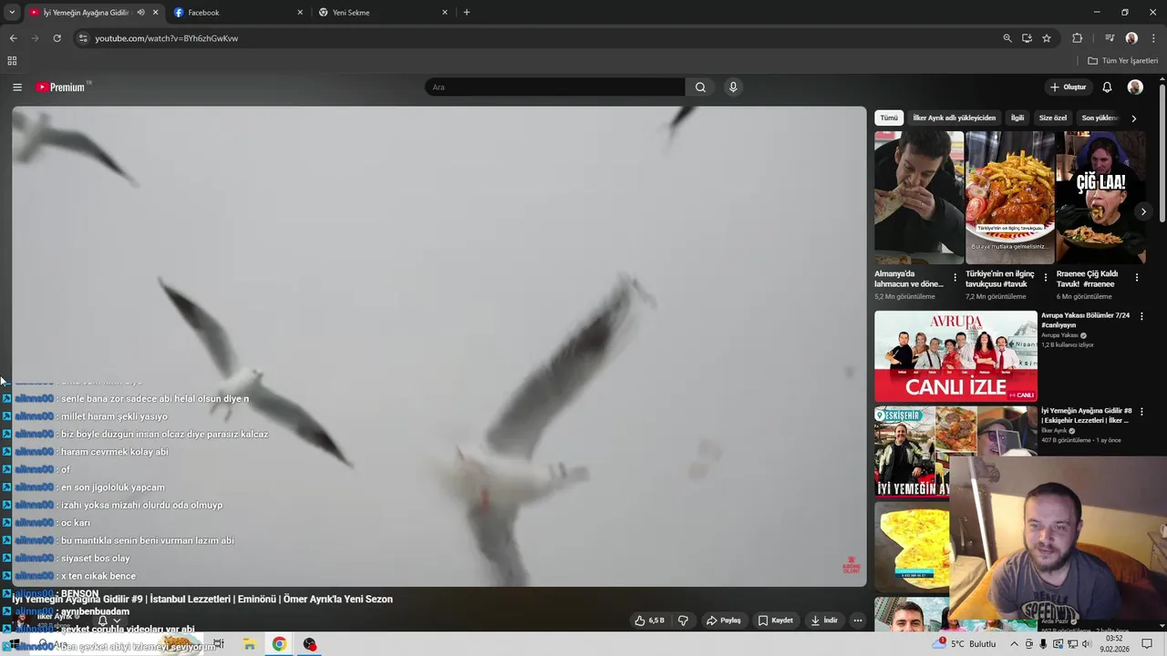
Task: Start voice search with microphone icon
Action: pos(733,87)
